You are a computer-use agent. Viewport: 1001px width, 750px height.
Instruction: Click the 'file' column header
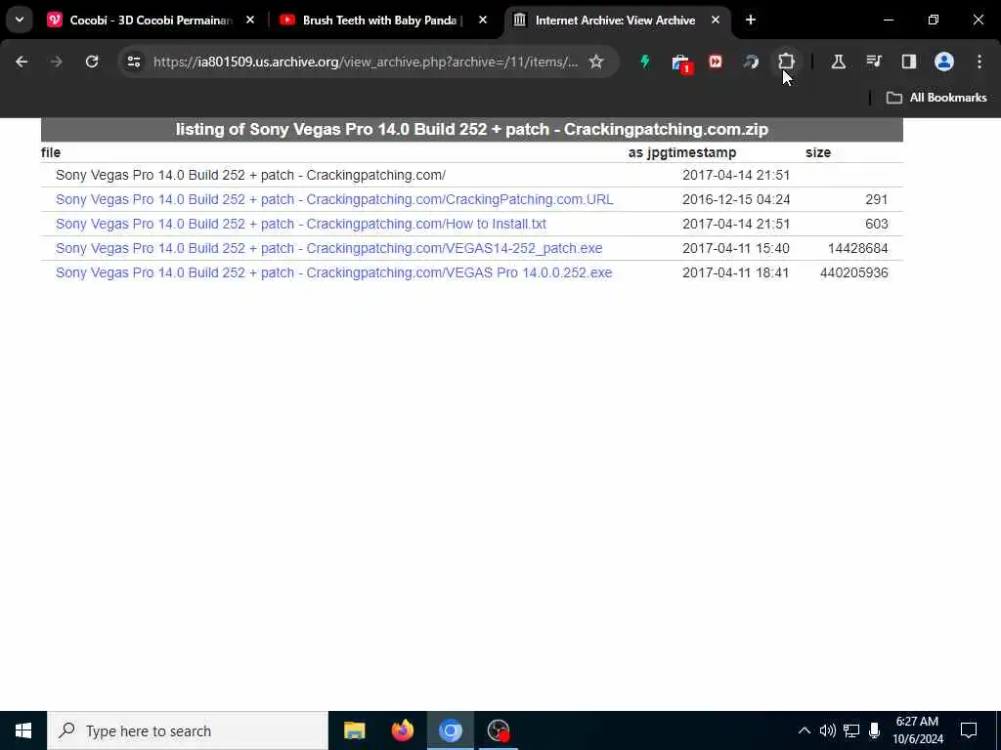click(51, 152)
